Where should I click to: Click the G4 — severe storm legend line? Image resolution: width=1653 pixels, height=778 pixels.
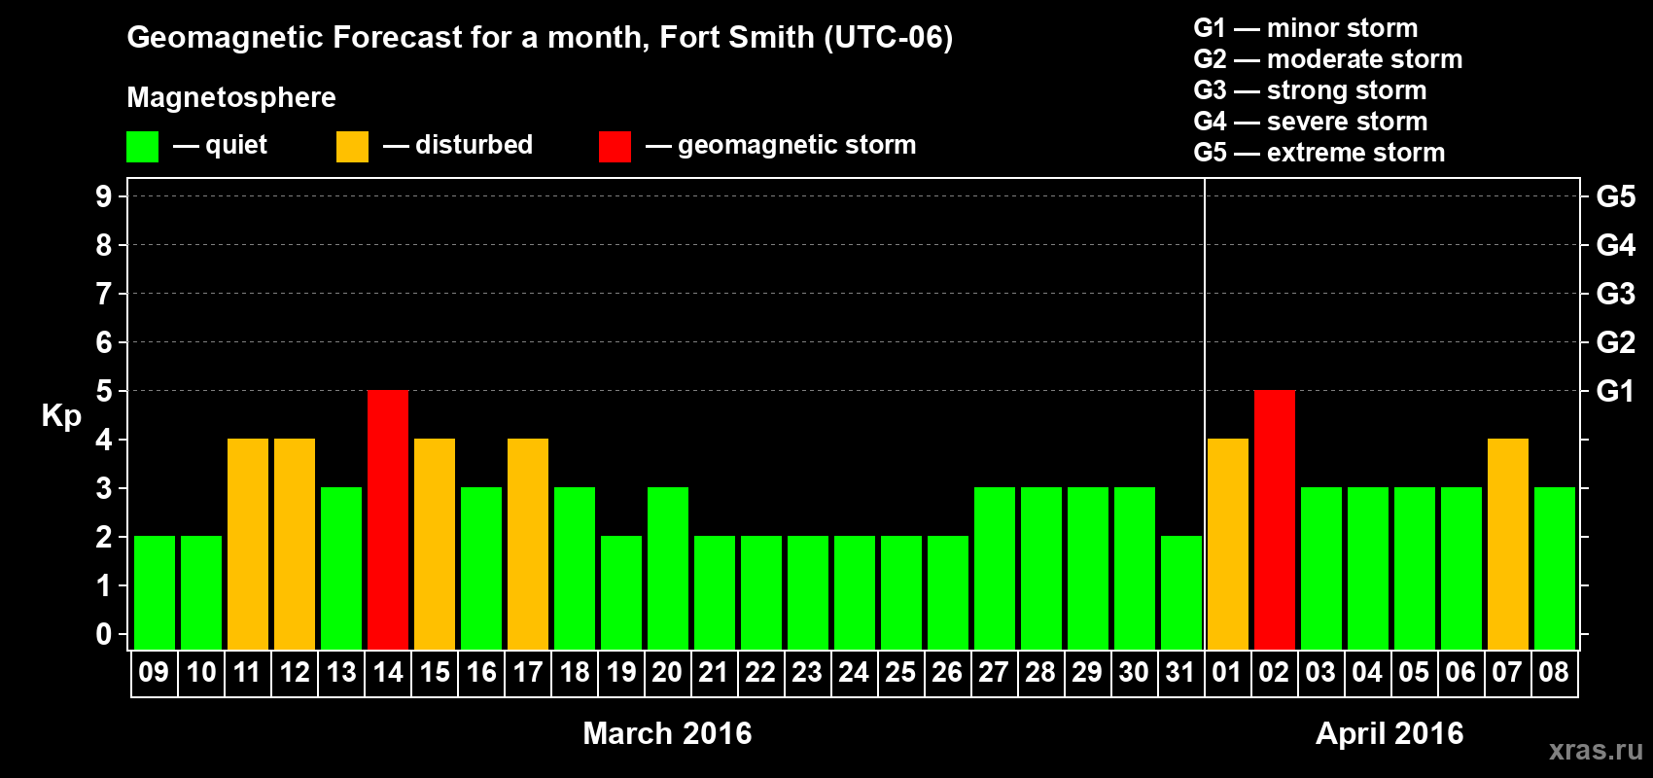point(1311,122)
